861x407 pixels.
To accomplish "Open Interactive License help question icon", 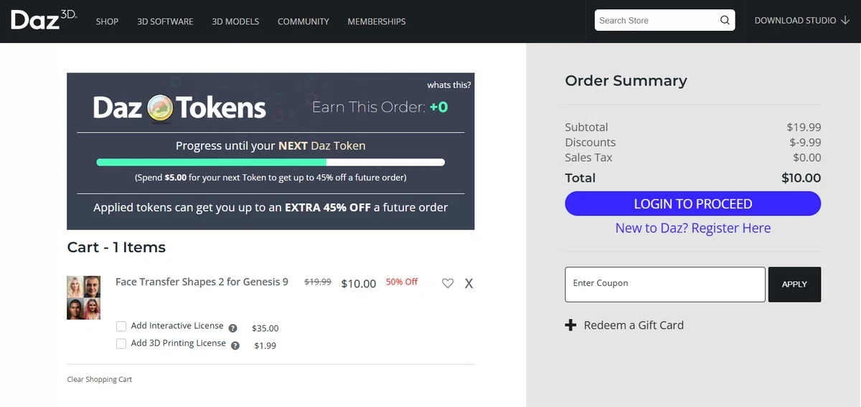I will (x=232, y=328).
